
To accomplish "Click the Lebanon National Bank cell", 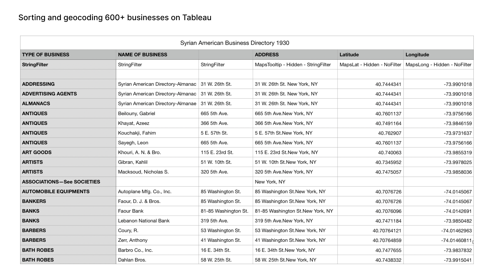I will (144, 221).
